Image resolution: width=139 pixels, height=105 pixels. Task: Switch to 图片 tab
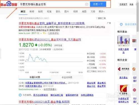coord(67,12)
